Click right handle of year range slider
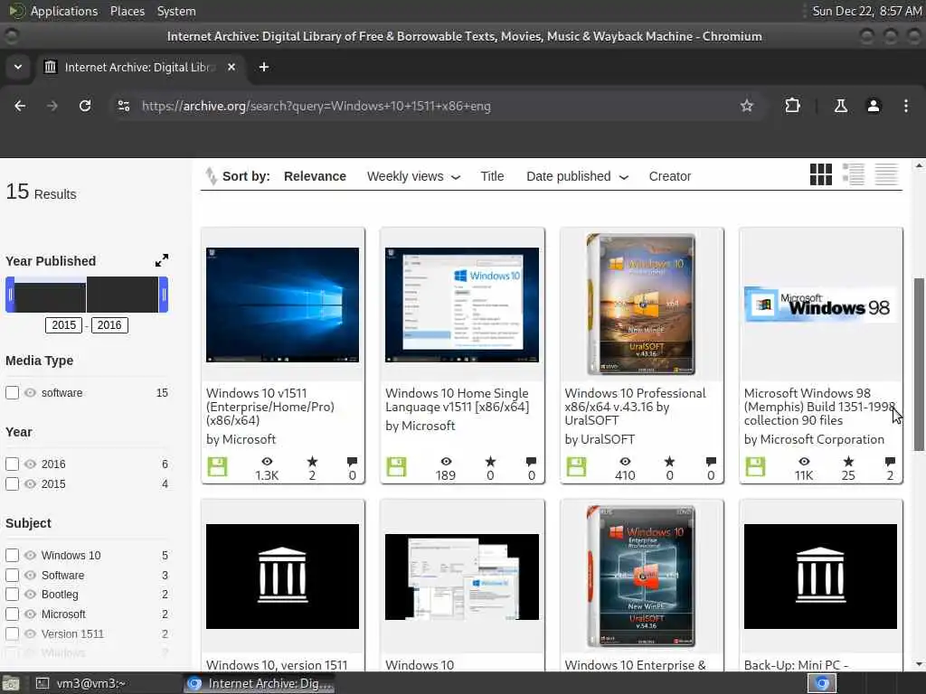The height and width of the screenshot is (694, 926). click(x=164, y=295)
